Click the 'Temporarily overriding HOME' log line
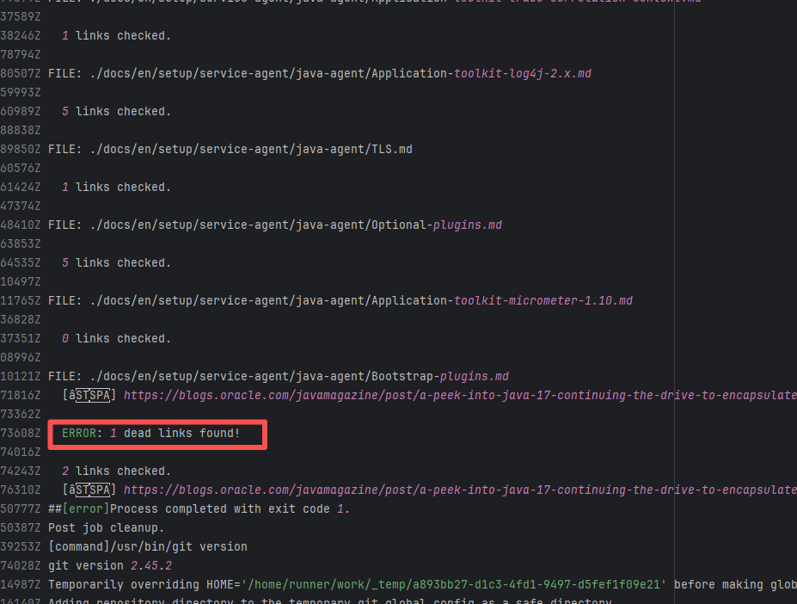This screenshot has width=797, height=604. 344,584
